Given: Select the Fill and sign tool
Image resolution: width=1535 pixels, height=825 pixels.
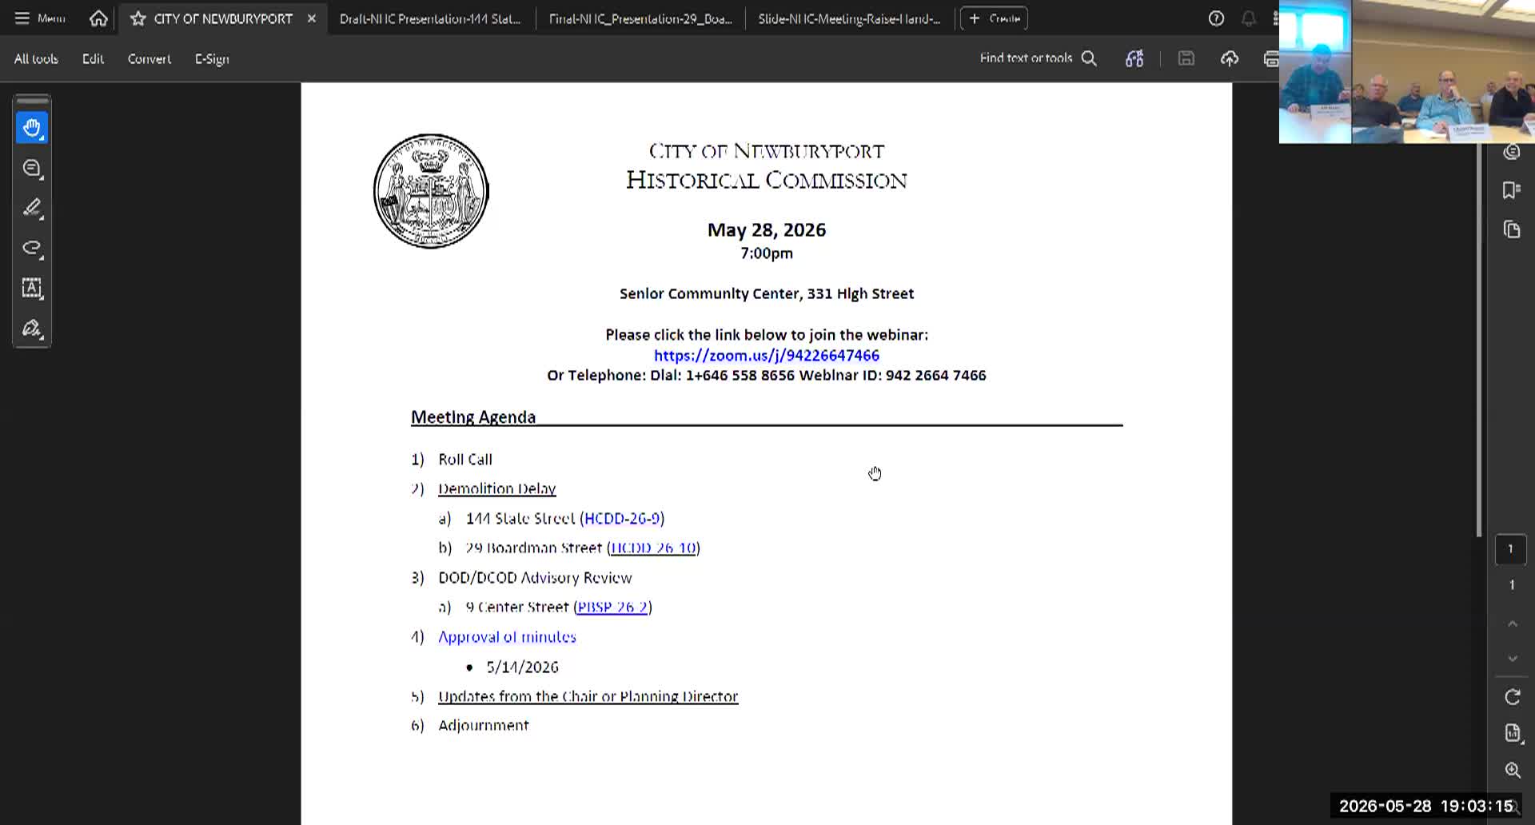Looking at the screenshot, I should coord(32,329).
